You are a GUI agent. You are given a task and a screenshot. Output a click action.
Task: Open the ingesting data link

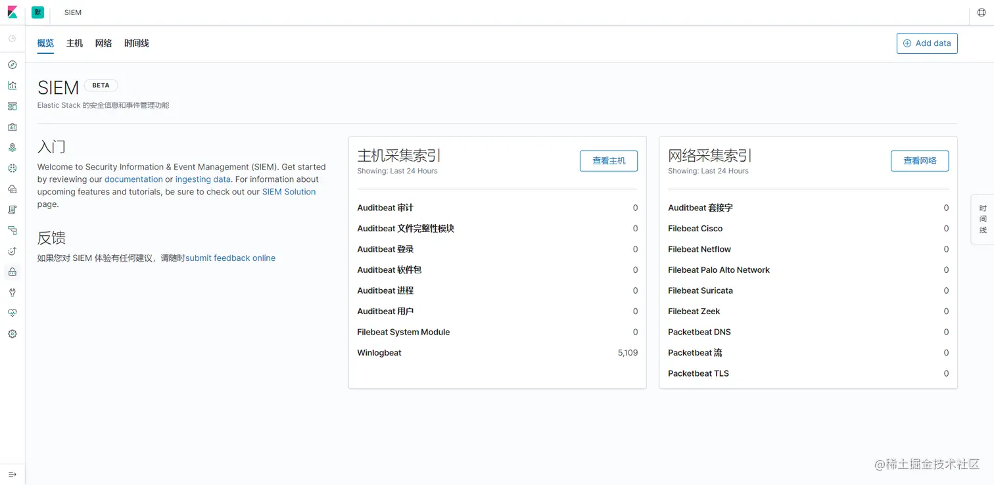pyautogui.click(x=203, y=179)
